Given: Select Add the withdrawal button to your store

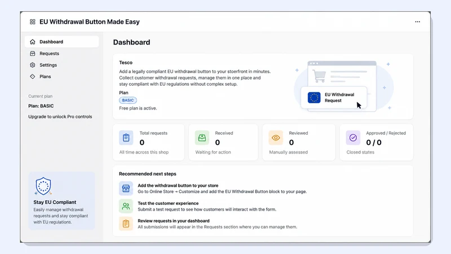Looking at the screenshot, I should coord(178,186).
